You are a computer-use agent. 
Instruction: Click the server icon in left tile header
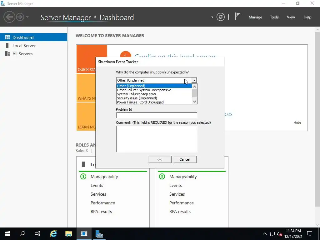83,164
